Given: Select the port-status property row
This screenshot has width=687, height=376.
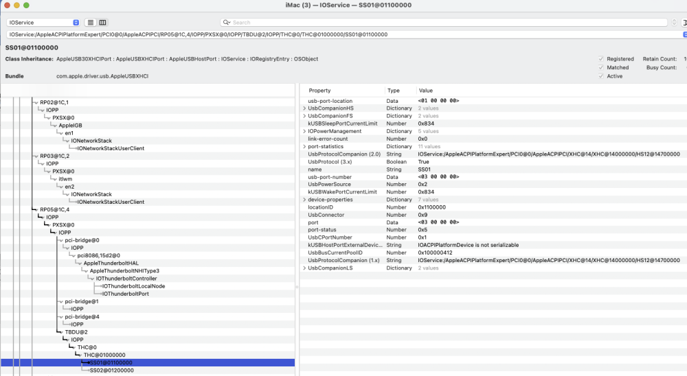Looking at the screenshot, I should (x=493, y=230).
